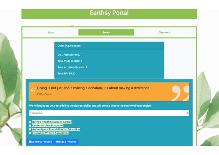Click the Skip & Proceed button

[66, 142]
